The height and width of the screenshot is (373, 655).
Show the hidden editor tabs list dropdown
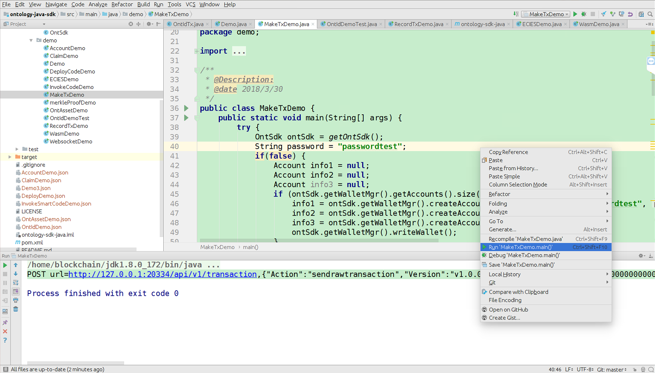(650, 24)
